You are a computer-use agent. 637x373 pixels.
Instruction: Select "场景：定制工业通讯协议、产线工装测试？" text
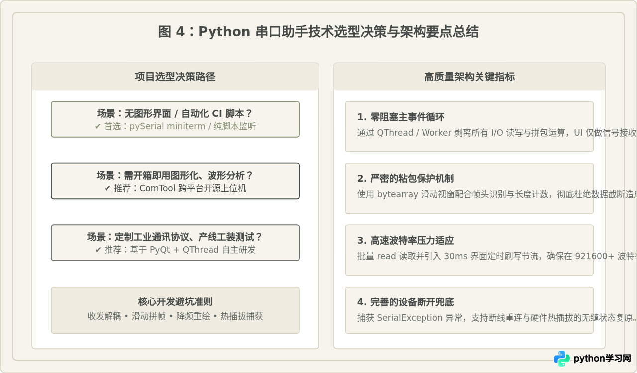(175, 237)
